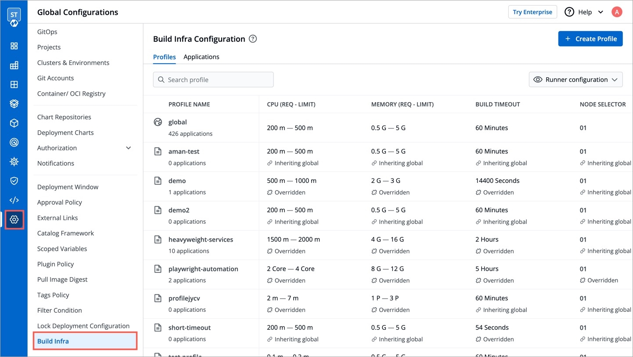Open Scoped Variables settings
633x357 pixels.
point(62,249)
